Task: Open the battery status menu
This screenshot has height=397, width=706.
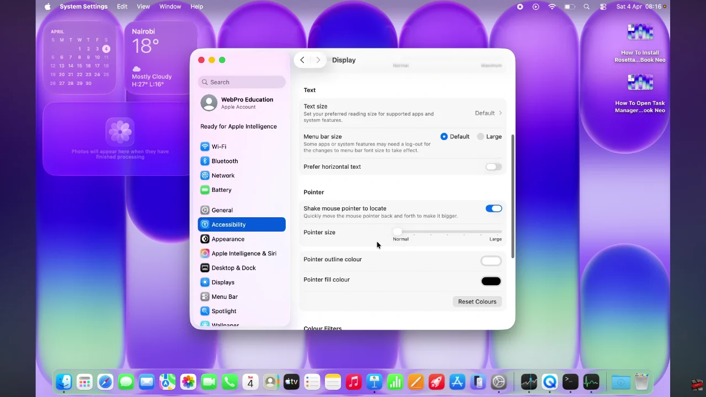Action: pos(569,7)
